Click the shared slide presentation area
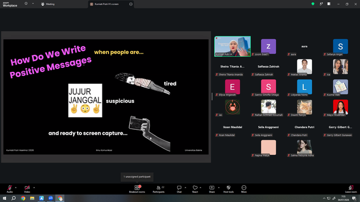Image resolution: width=360 pixels, height=202 pixels. 106,97
